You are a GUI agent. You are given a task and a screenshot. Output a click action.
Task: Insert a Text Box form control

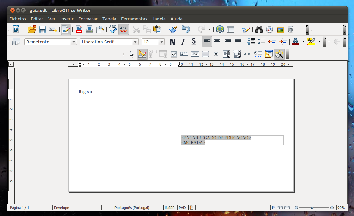pos(184,54)
